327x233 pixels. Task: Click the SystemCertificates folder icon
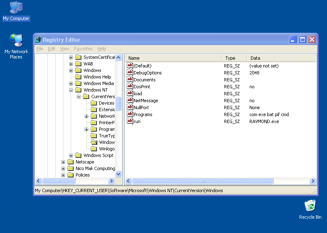pos(78,57)
